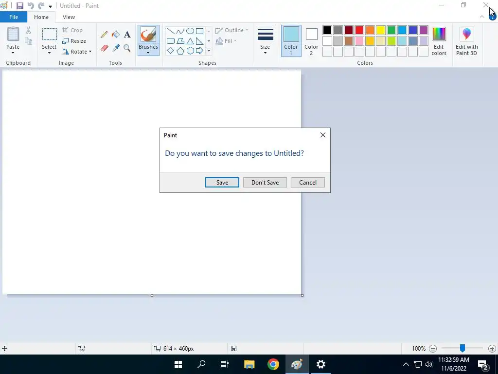Open Customize Quick Access Toolbar arrow

[50, 6]
